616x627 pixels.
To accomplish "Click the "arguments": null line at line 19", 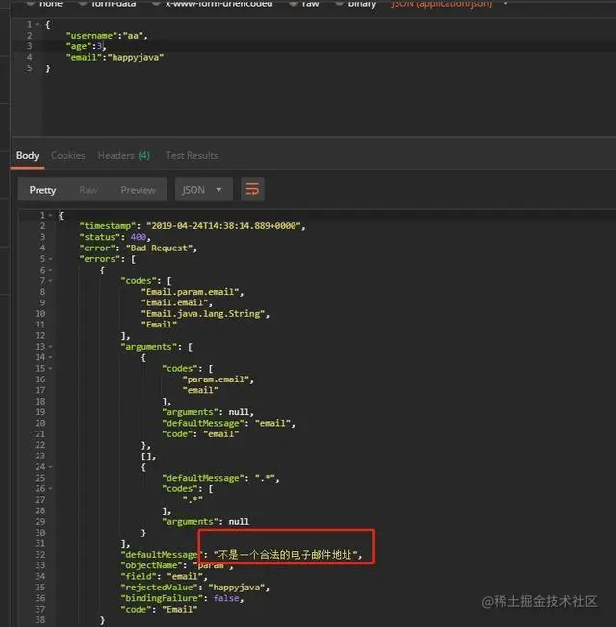I will [208, 412].
